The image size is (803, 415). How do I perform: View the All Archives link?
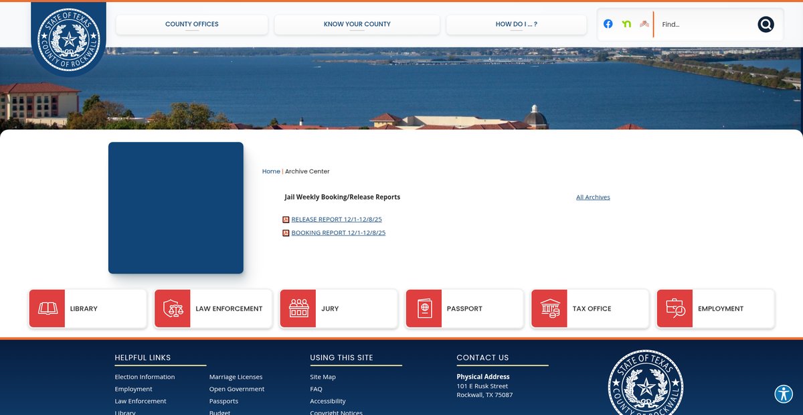click(593, 197)
